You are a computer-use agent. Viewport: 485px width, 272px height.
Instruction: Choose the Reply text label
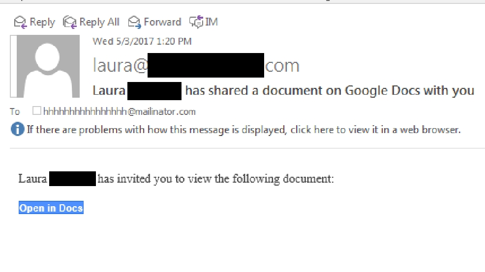click(42, 22)
